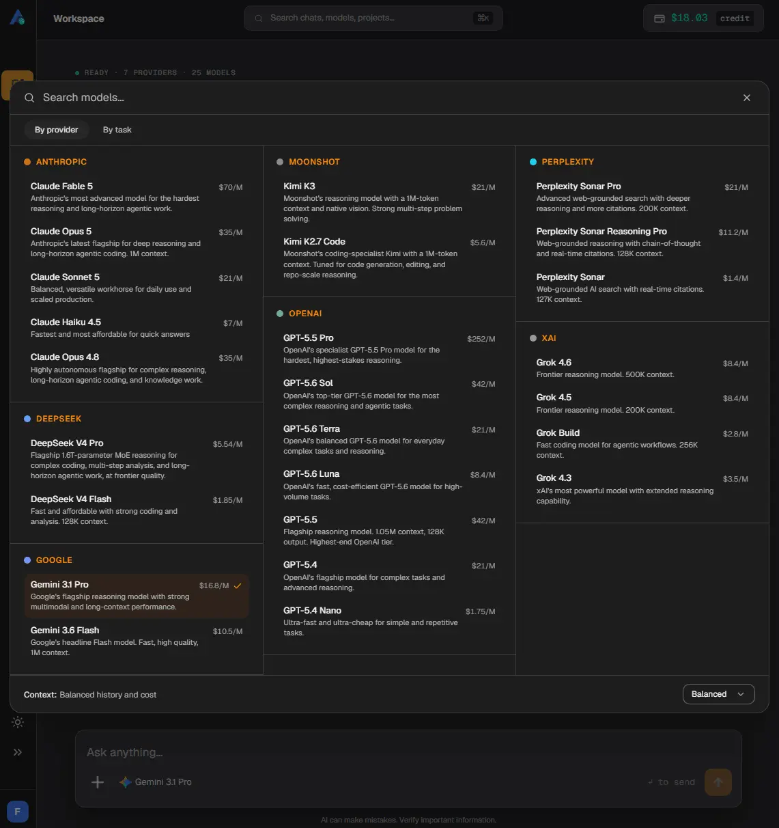Click the checkmark on Gemini 3.1 Pro

click(x=238, y=585)
